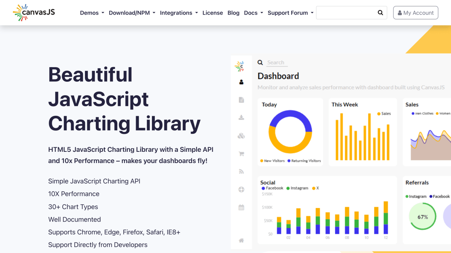Image resolution: width=451 pixels, height=253 pixels.
Task: Click the RSS feed icon in sidebar
Action: pos(241,172)
